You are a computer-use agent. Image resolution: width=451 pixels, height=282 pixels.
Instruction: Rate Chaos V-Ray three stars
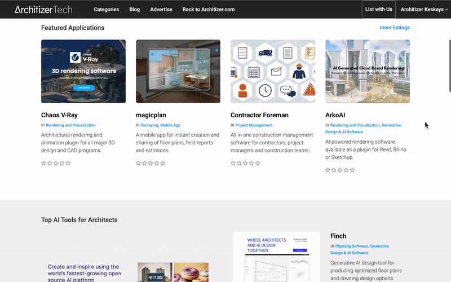pyautogui.click(x=56, y=163)
